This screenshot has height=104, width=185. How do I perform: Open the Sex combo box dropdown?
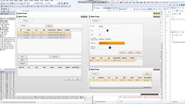tap(107, 30)
